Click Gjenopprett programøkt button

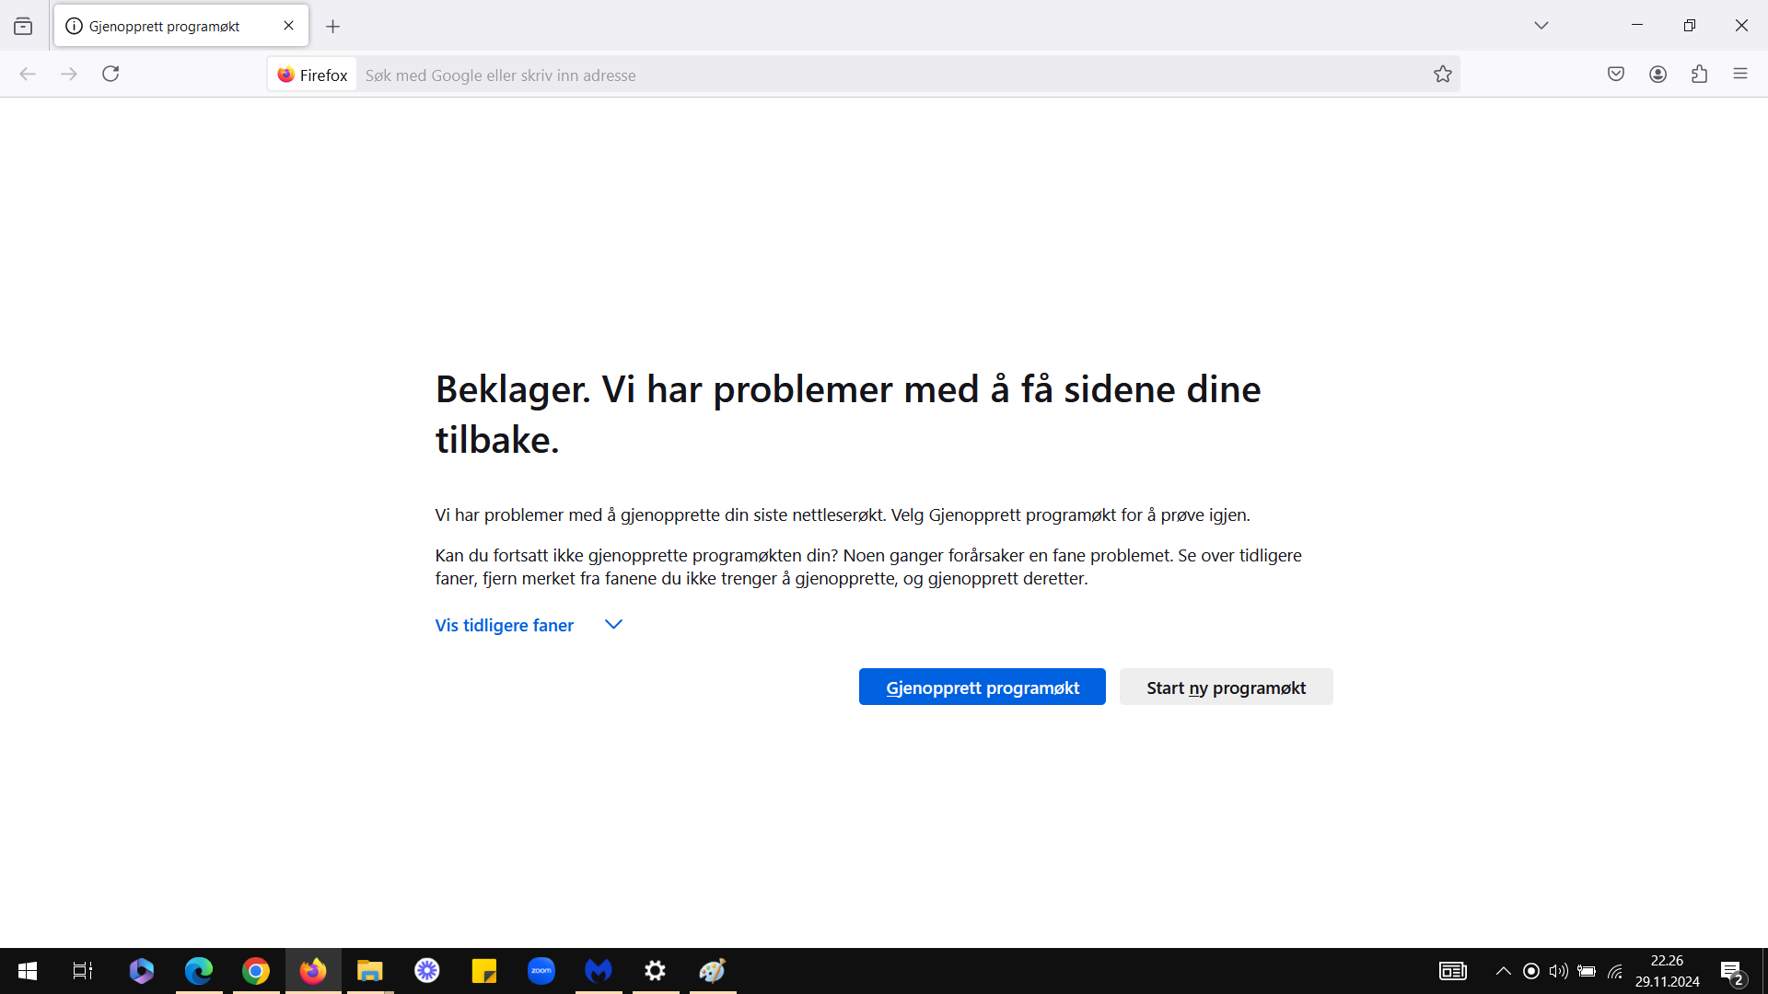(x=983, y=688)
